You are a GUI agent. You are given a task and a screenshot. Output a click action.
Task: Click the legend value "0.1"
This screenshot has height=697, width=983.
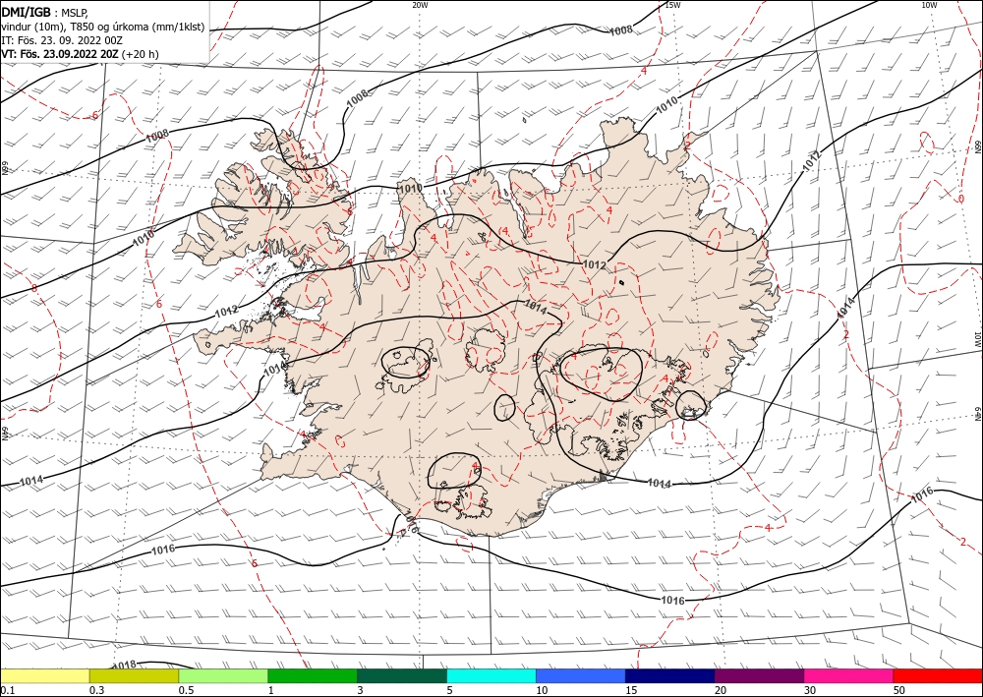point(7,690)
